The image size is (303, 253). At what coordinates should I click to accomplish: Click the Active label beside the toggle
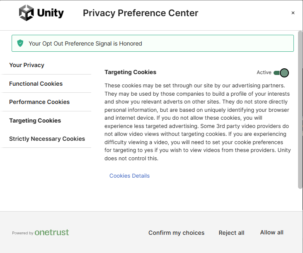click(264, 72)
